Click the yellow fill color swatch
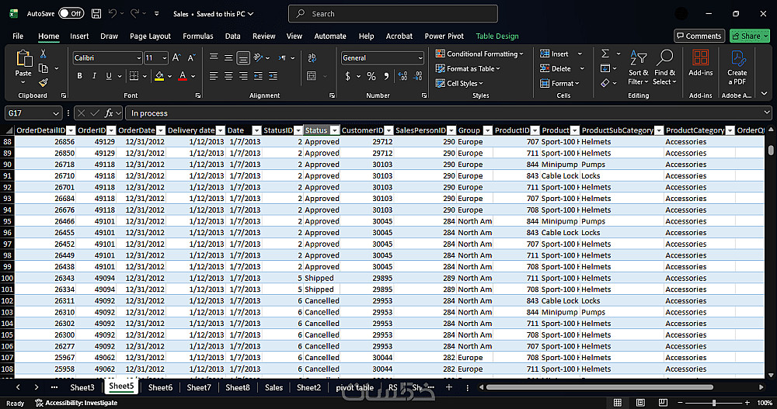The image size is (777, 409). pyautogui.click(x=159, y=76)
